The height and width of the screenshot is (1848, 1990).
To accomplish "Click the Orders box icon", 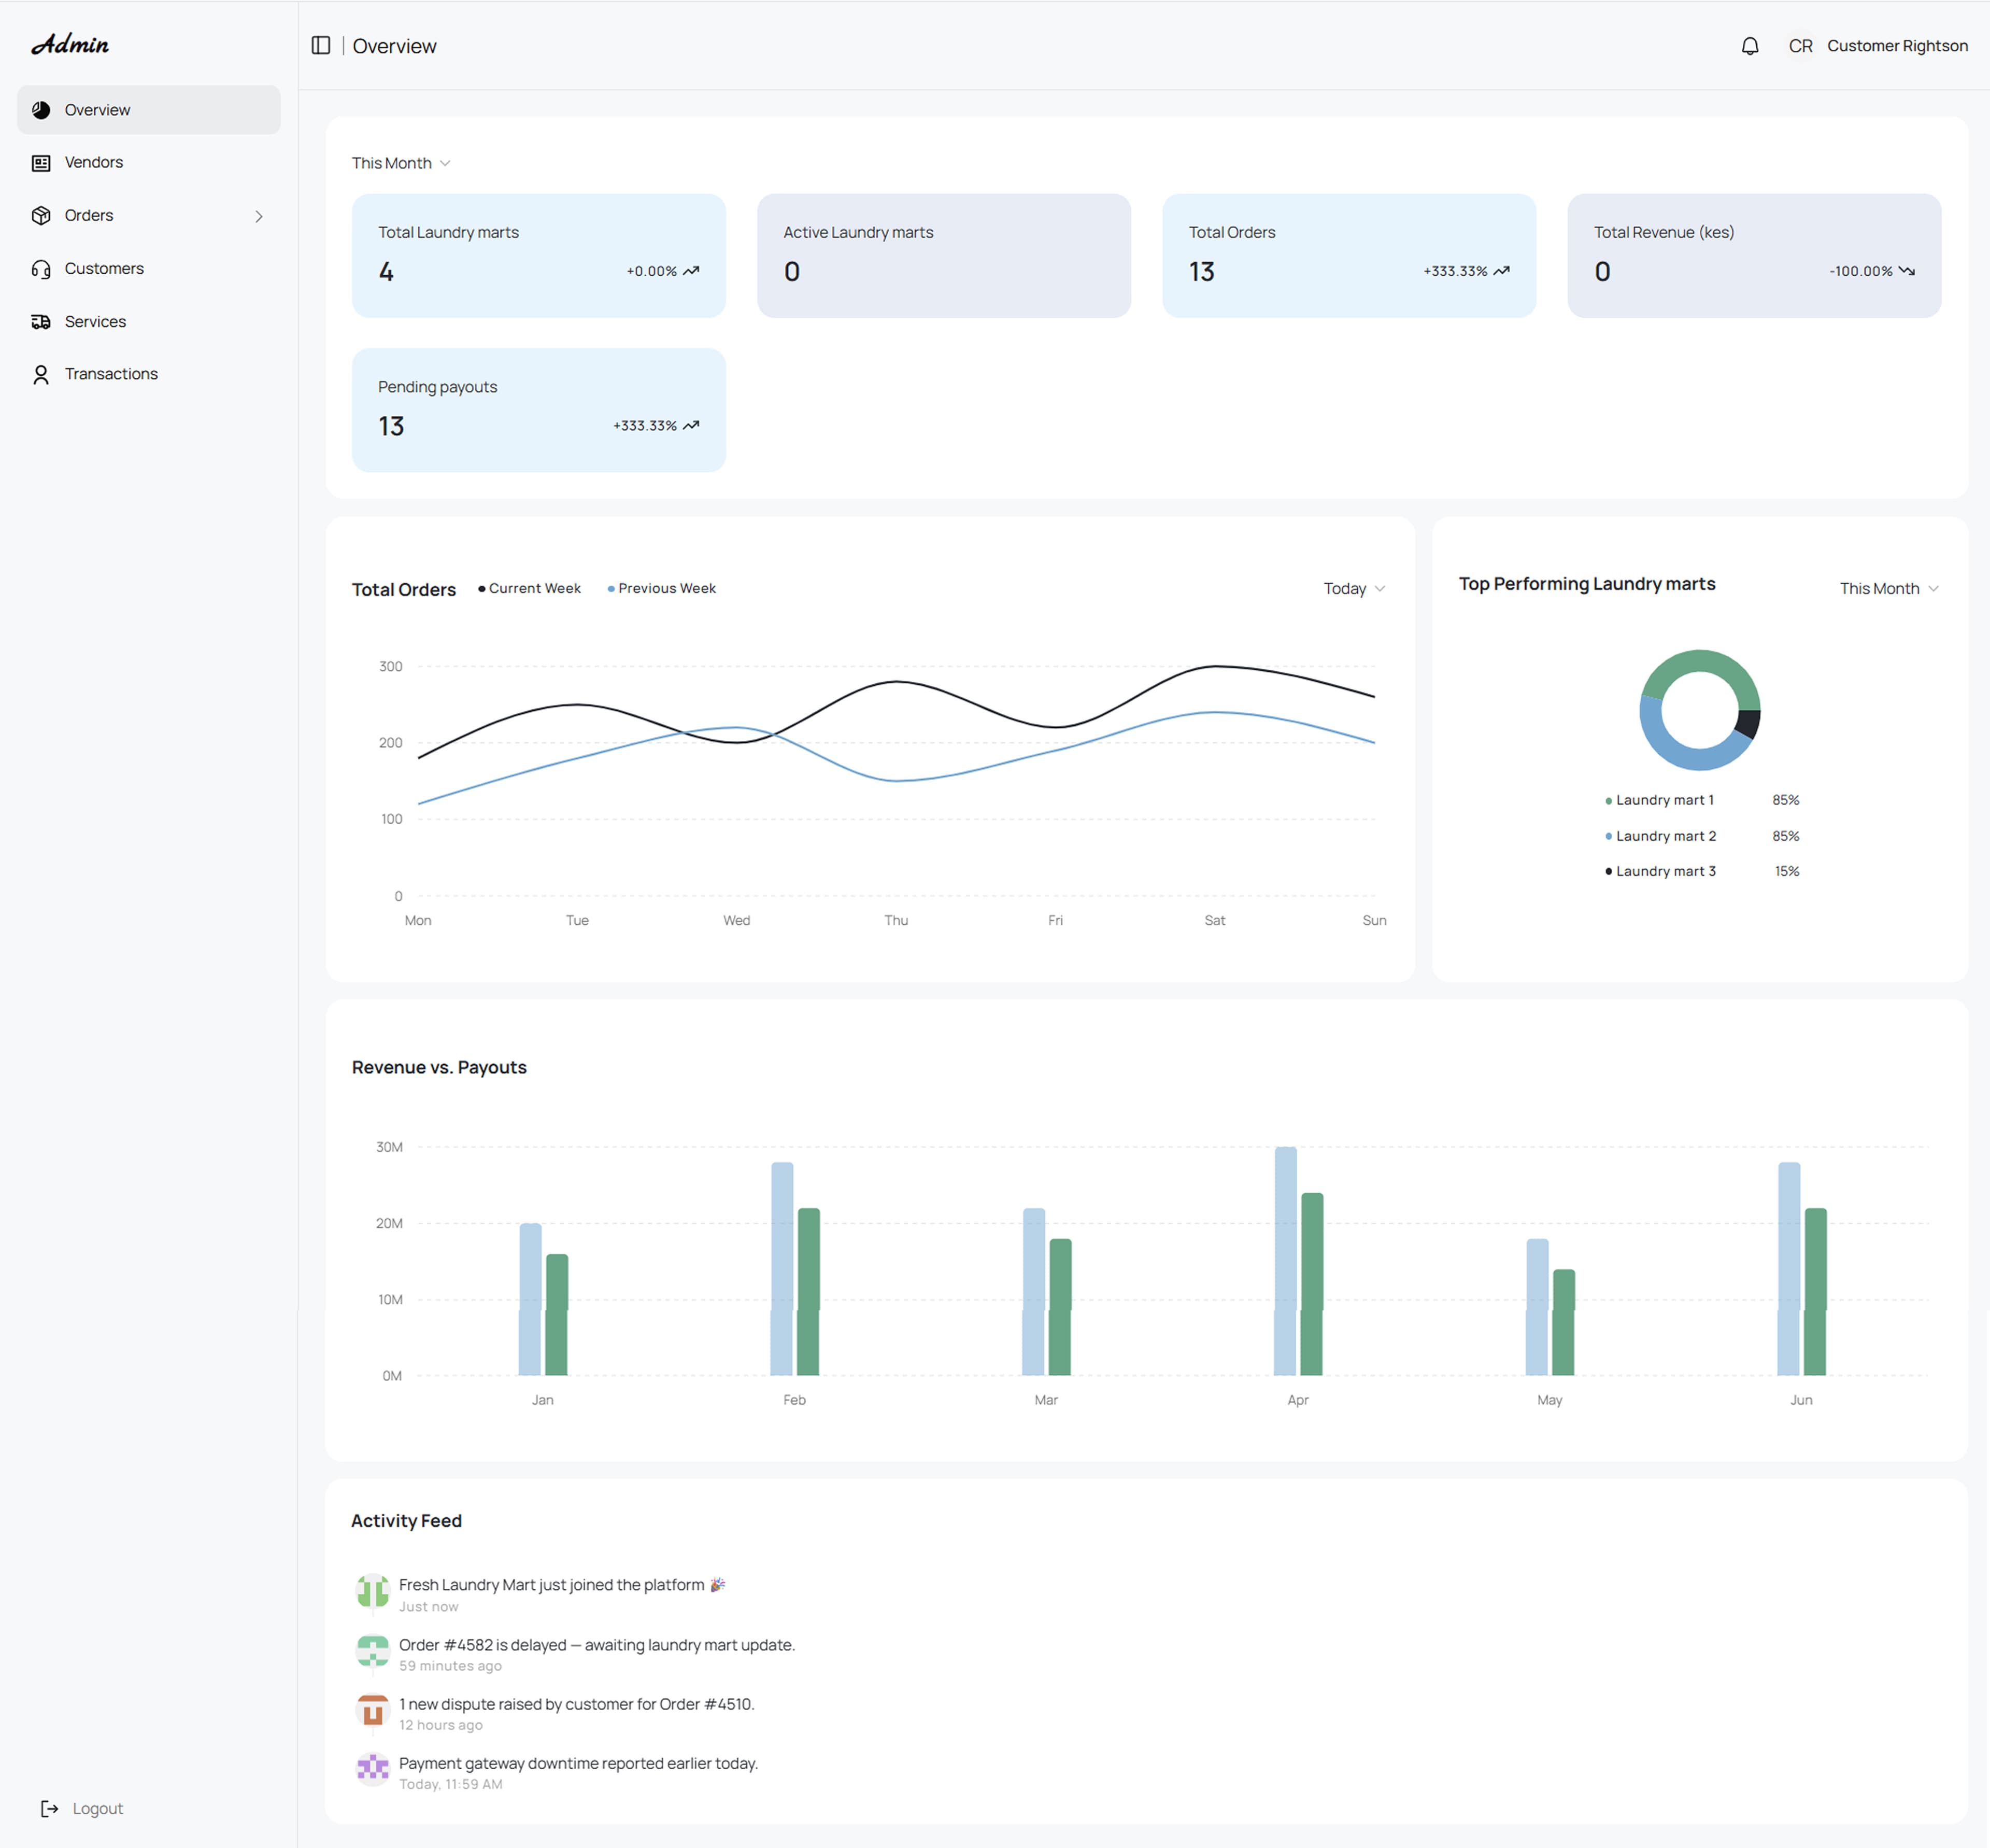I will pyautogui.click(x=40, y=215).
